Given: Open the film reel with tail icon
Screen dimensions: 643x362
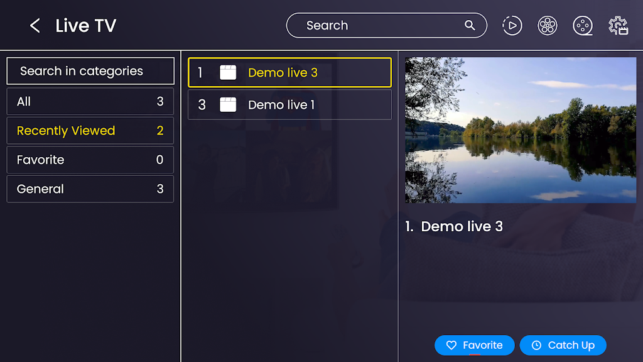Looking at the screenshot, I should pyautogui.click(x=583, y=26).
